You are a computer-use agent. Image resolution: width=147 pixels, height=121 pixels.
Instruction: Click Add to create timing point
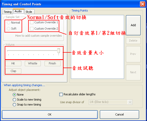click(x=133, y=25)
